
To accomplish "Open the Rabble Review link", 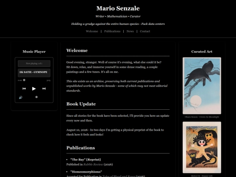I will pyautogui.click(x=94, y=164).
